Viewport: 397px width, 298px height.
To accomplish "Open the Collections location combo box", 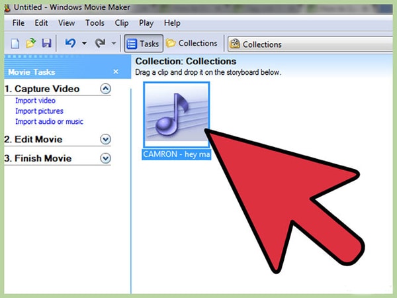I will 310,44.
